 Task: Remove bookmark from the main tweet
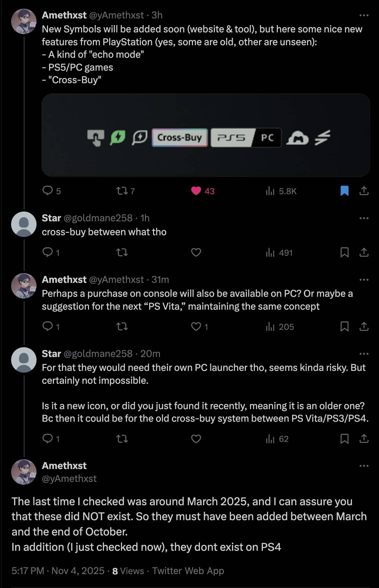344,191
